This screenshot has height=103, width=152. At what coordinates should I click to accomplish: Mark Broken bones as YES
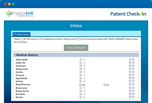click(x=81, y=91)
